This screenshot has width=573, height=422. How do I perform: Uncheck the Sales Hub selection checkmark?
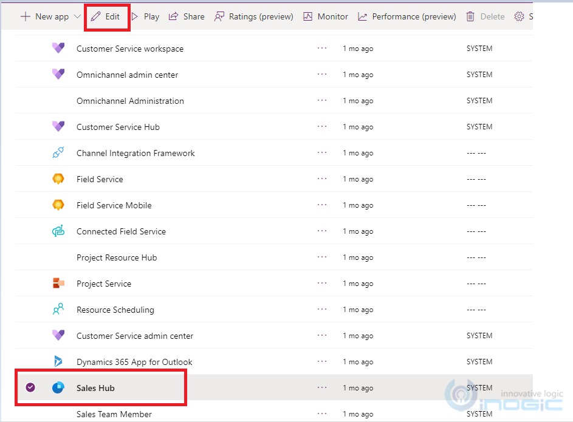[x=30, y=387]
